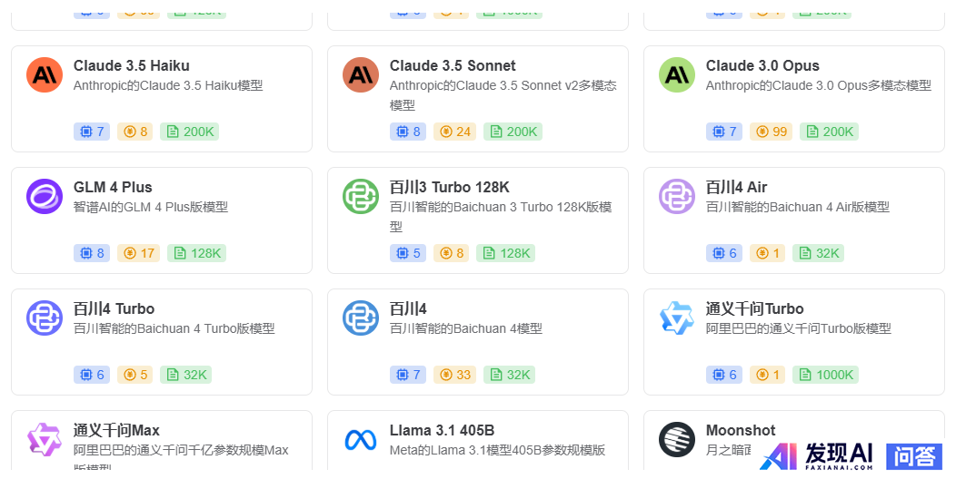Screen dimensions: 956x479
Task: Click the 百川4 blue logo icon
Action: [x=361, y=318]
